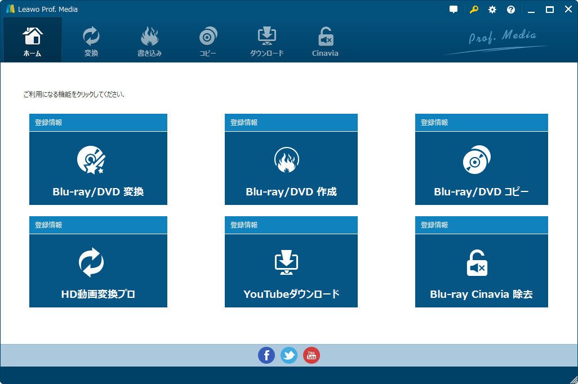
Task: Open the コピー tab
Action: pos(207,39)
